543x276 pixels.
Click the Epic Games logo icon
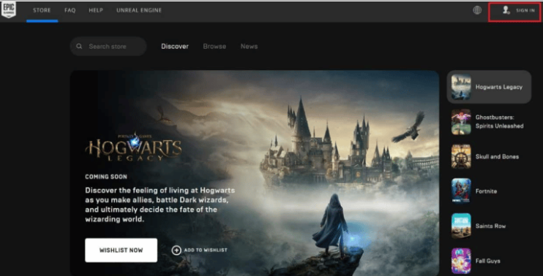[9, 10]
